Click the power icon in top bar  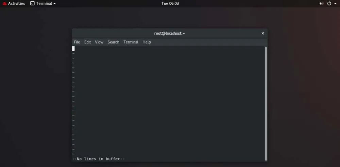coord(329,3)
